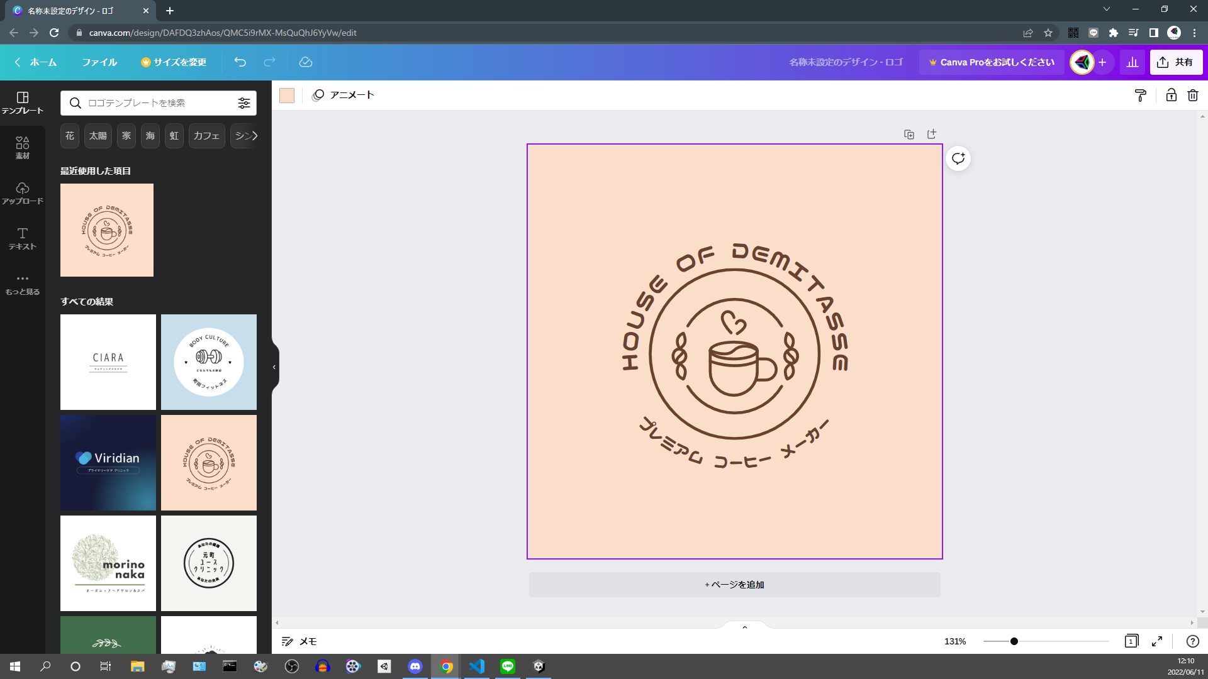
Task: Open the ファイル menu
Action: tap(99, 62)
